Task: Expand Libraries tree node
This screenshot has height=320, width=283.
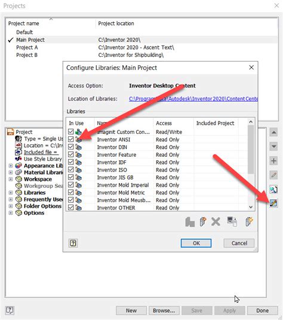Action: click(11, 193)
